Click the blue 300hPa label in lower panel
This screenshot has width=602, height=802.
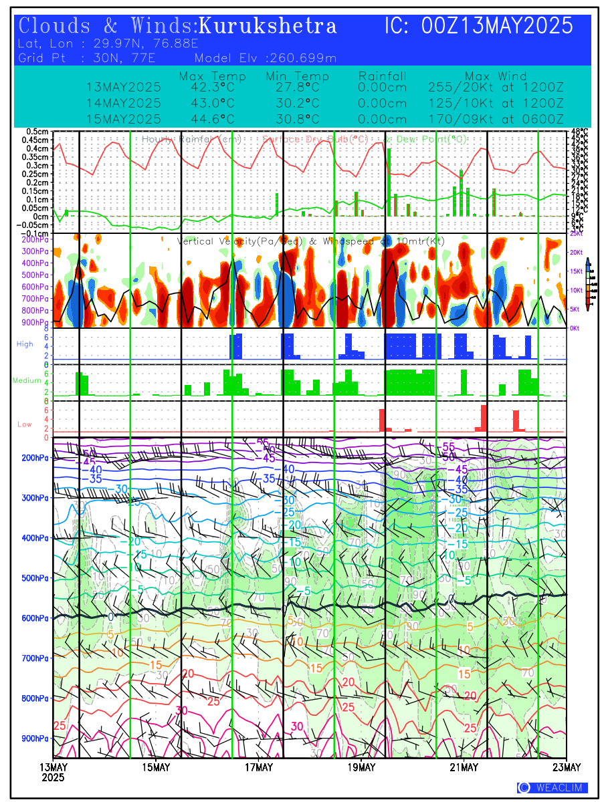[x=36, y=498]
